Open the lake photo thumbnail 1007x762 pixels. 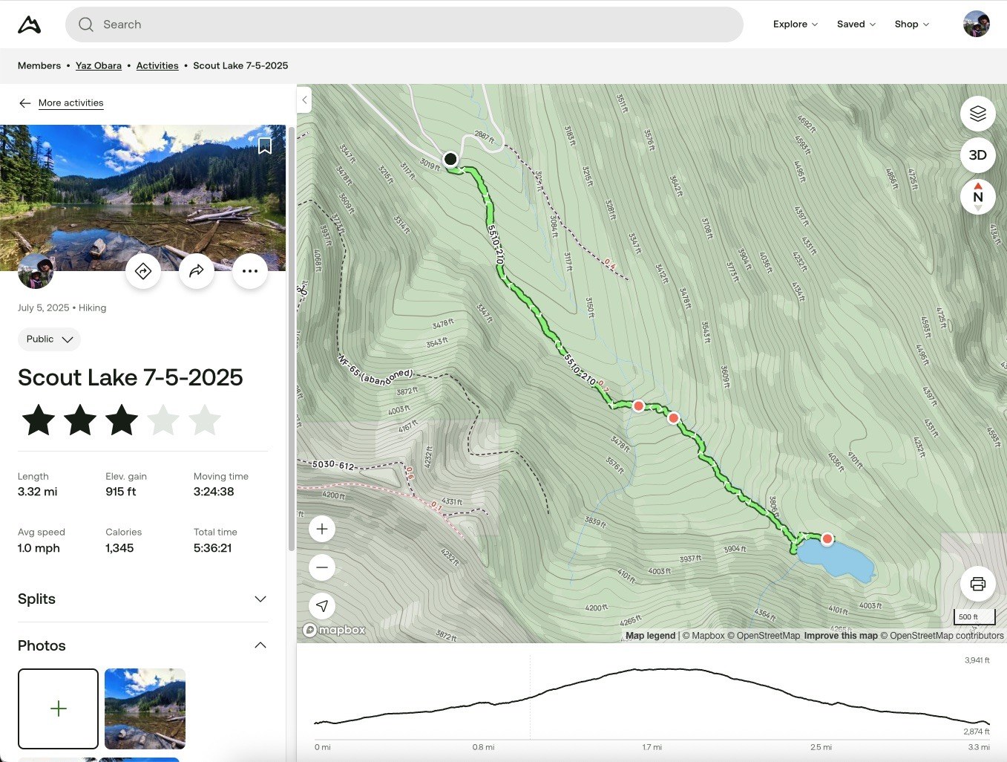pyautogui.click(x=145, y=709)
